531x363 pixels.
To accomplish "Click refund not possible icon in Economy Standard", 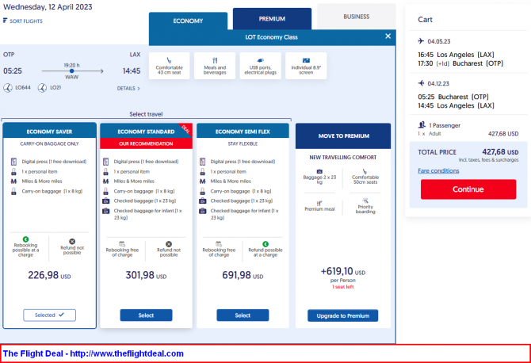I will (169, 244).
